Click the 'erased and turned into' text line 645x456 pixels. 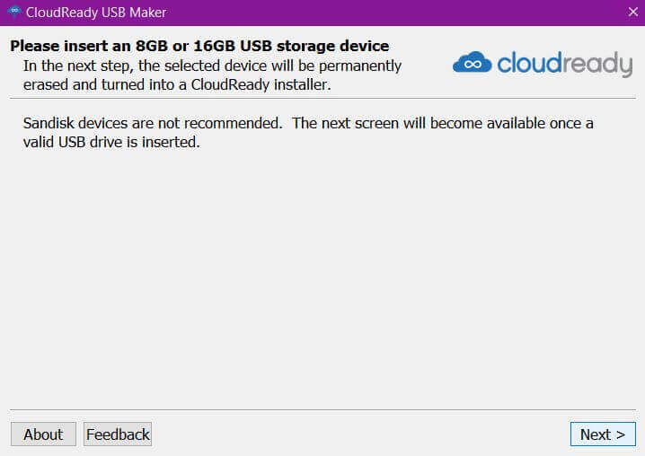177,84
